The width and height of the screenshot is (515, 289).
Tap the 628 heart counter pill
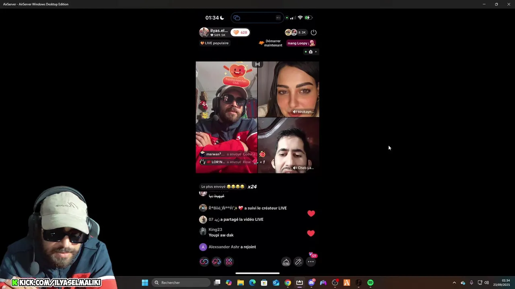(x=240, y=33)
